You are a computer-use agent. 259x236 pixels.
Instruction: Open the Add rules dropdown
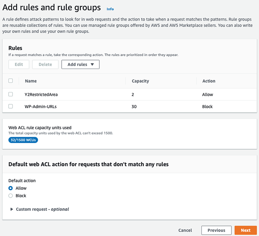(80, 64)
